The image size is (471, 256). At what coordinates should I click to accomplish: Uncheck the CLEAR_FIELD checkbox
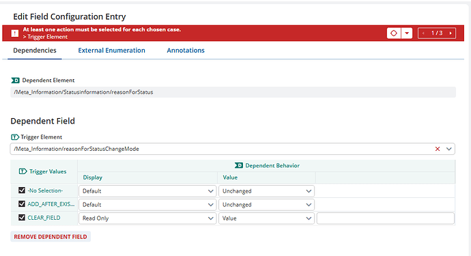22,217
